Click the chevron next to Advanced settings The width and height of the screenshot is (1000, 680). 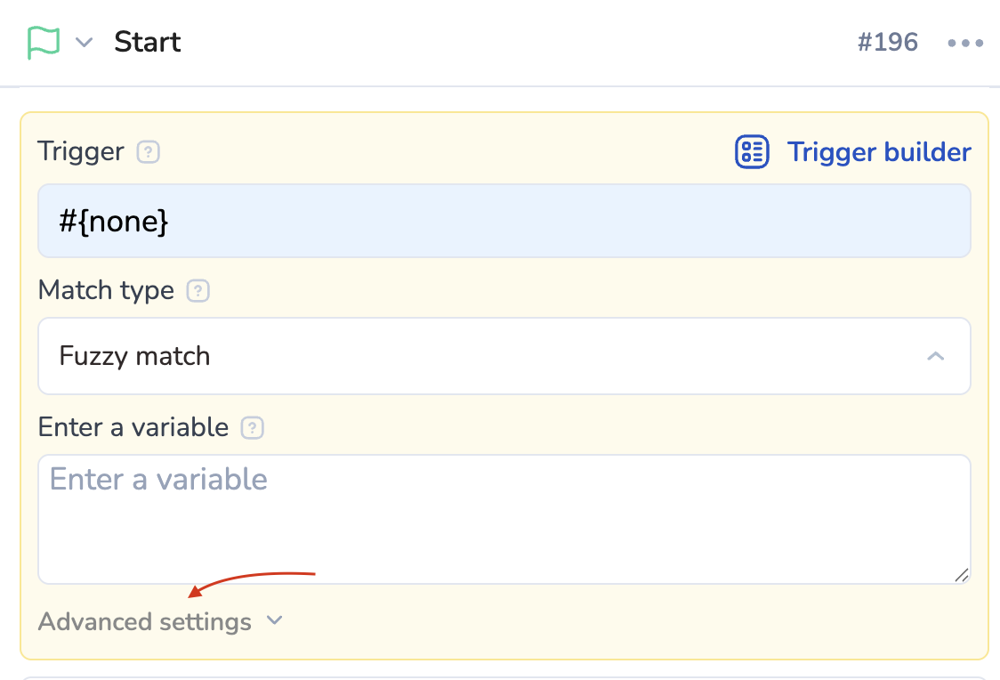tap(275, 620)
